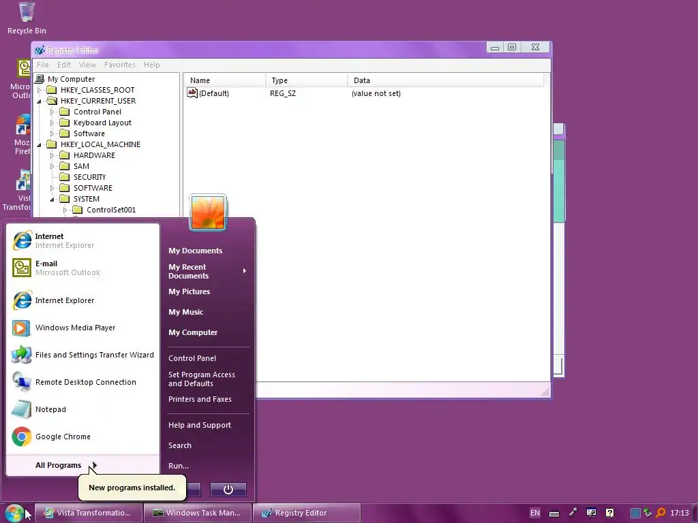The width and height of the screenshot is (698, 523).
Task: Open Printers and Faxes from the Start menu
Action: click(200, 399)
